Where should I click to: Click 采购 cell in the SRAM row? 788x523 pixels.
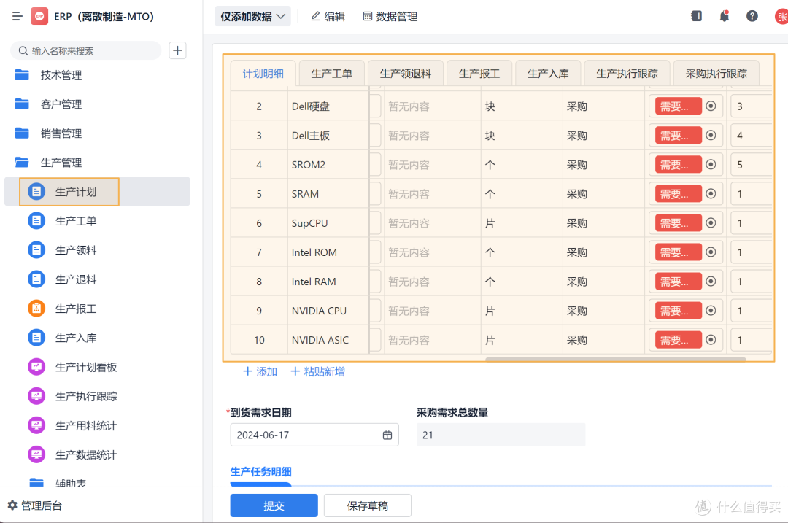tap(603, 194)
